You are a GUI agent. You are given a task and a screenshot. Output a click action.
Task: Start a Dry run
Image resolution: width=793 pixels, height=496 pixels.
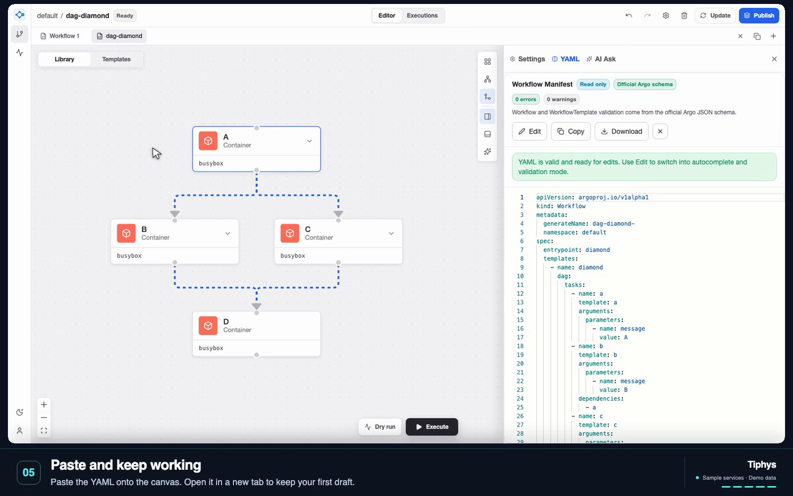point(380,427)
